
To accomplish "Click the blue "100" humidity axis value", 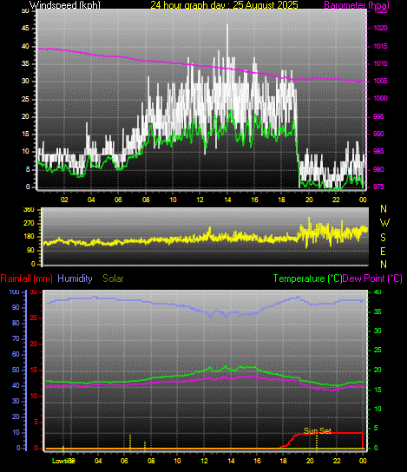I will (15, 292).
